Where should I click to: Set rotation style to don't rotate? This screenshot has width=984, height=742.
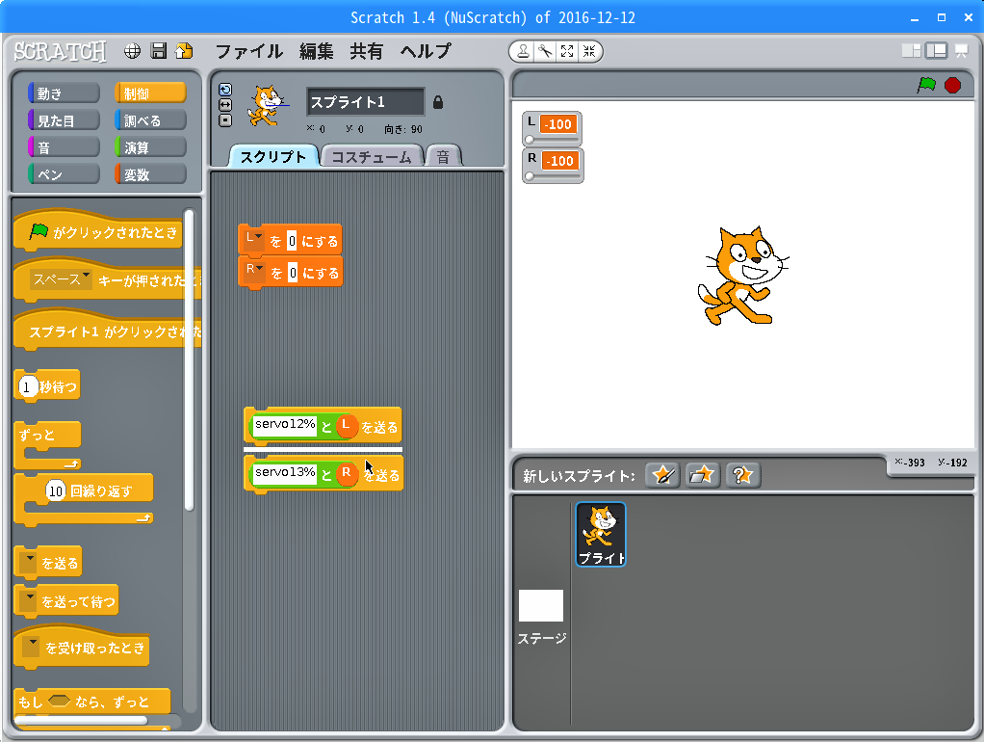pyautogui.click(x=225, y=120)
